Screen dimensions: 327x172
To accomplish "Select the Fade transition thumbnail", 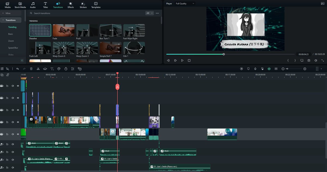I will (x=63, y=30).
